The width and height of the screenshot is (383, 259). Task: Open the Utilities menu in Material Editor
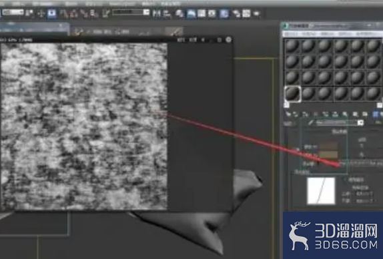[x=364, y=34]
